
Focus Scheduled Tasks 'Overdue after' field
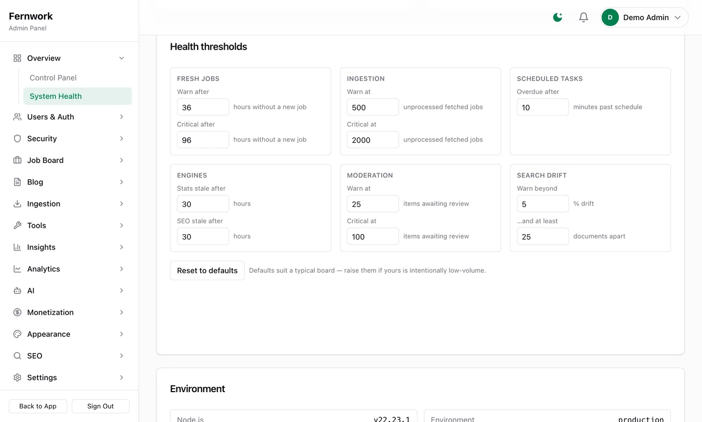click(543, 107)
